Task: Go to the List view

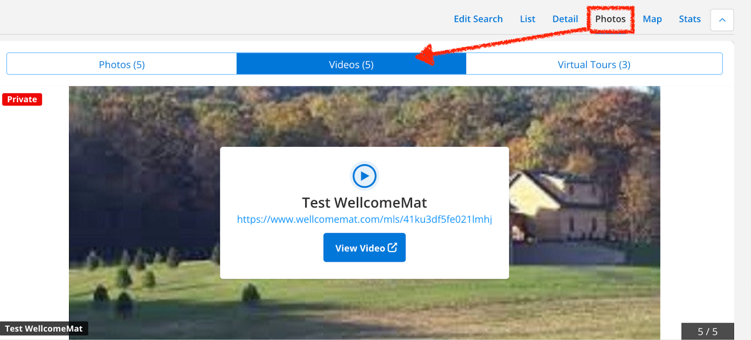Action: (528, 19)
